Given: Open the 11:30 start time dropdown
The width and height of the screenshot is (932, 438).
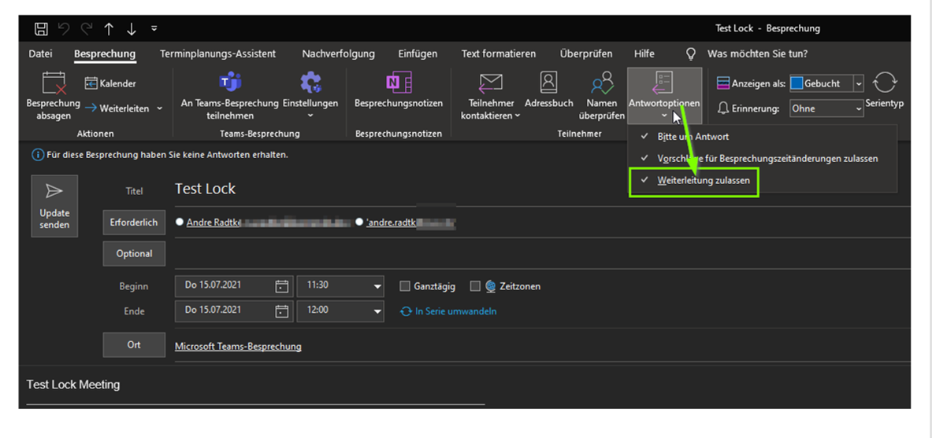Looking at the screenshot, I should 377,287.
